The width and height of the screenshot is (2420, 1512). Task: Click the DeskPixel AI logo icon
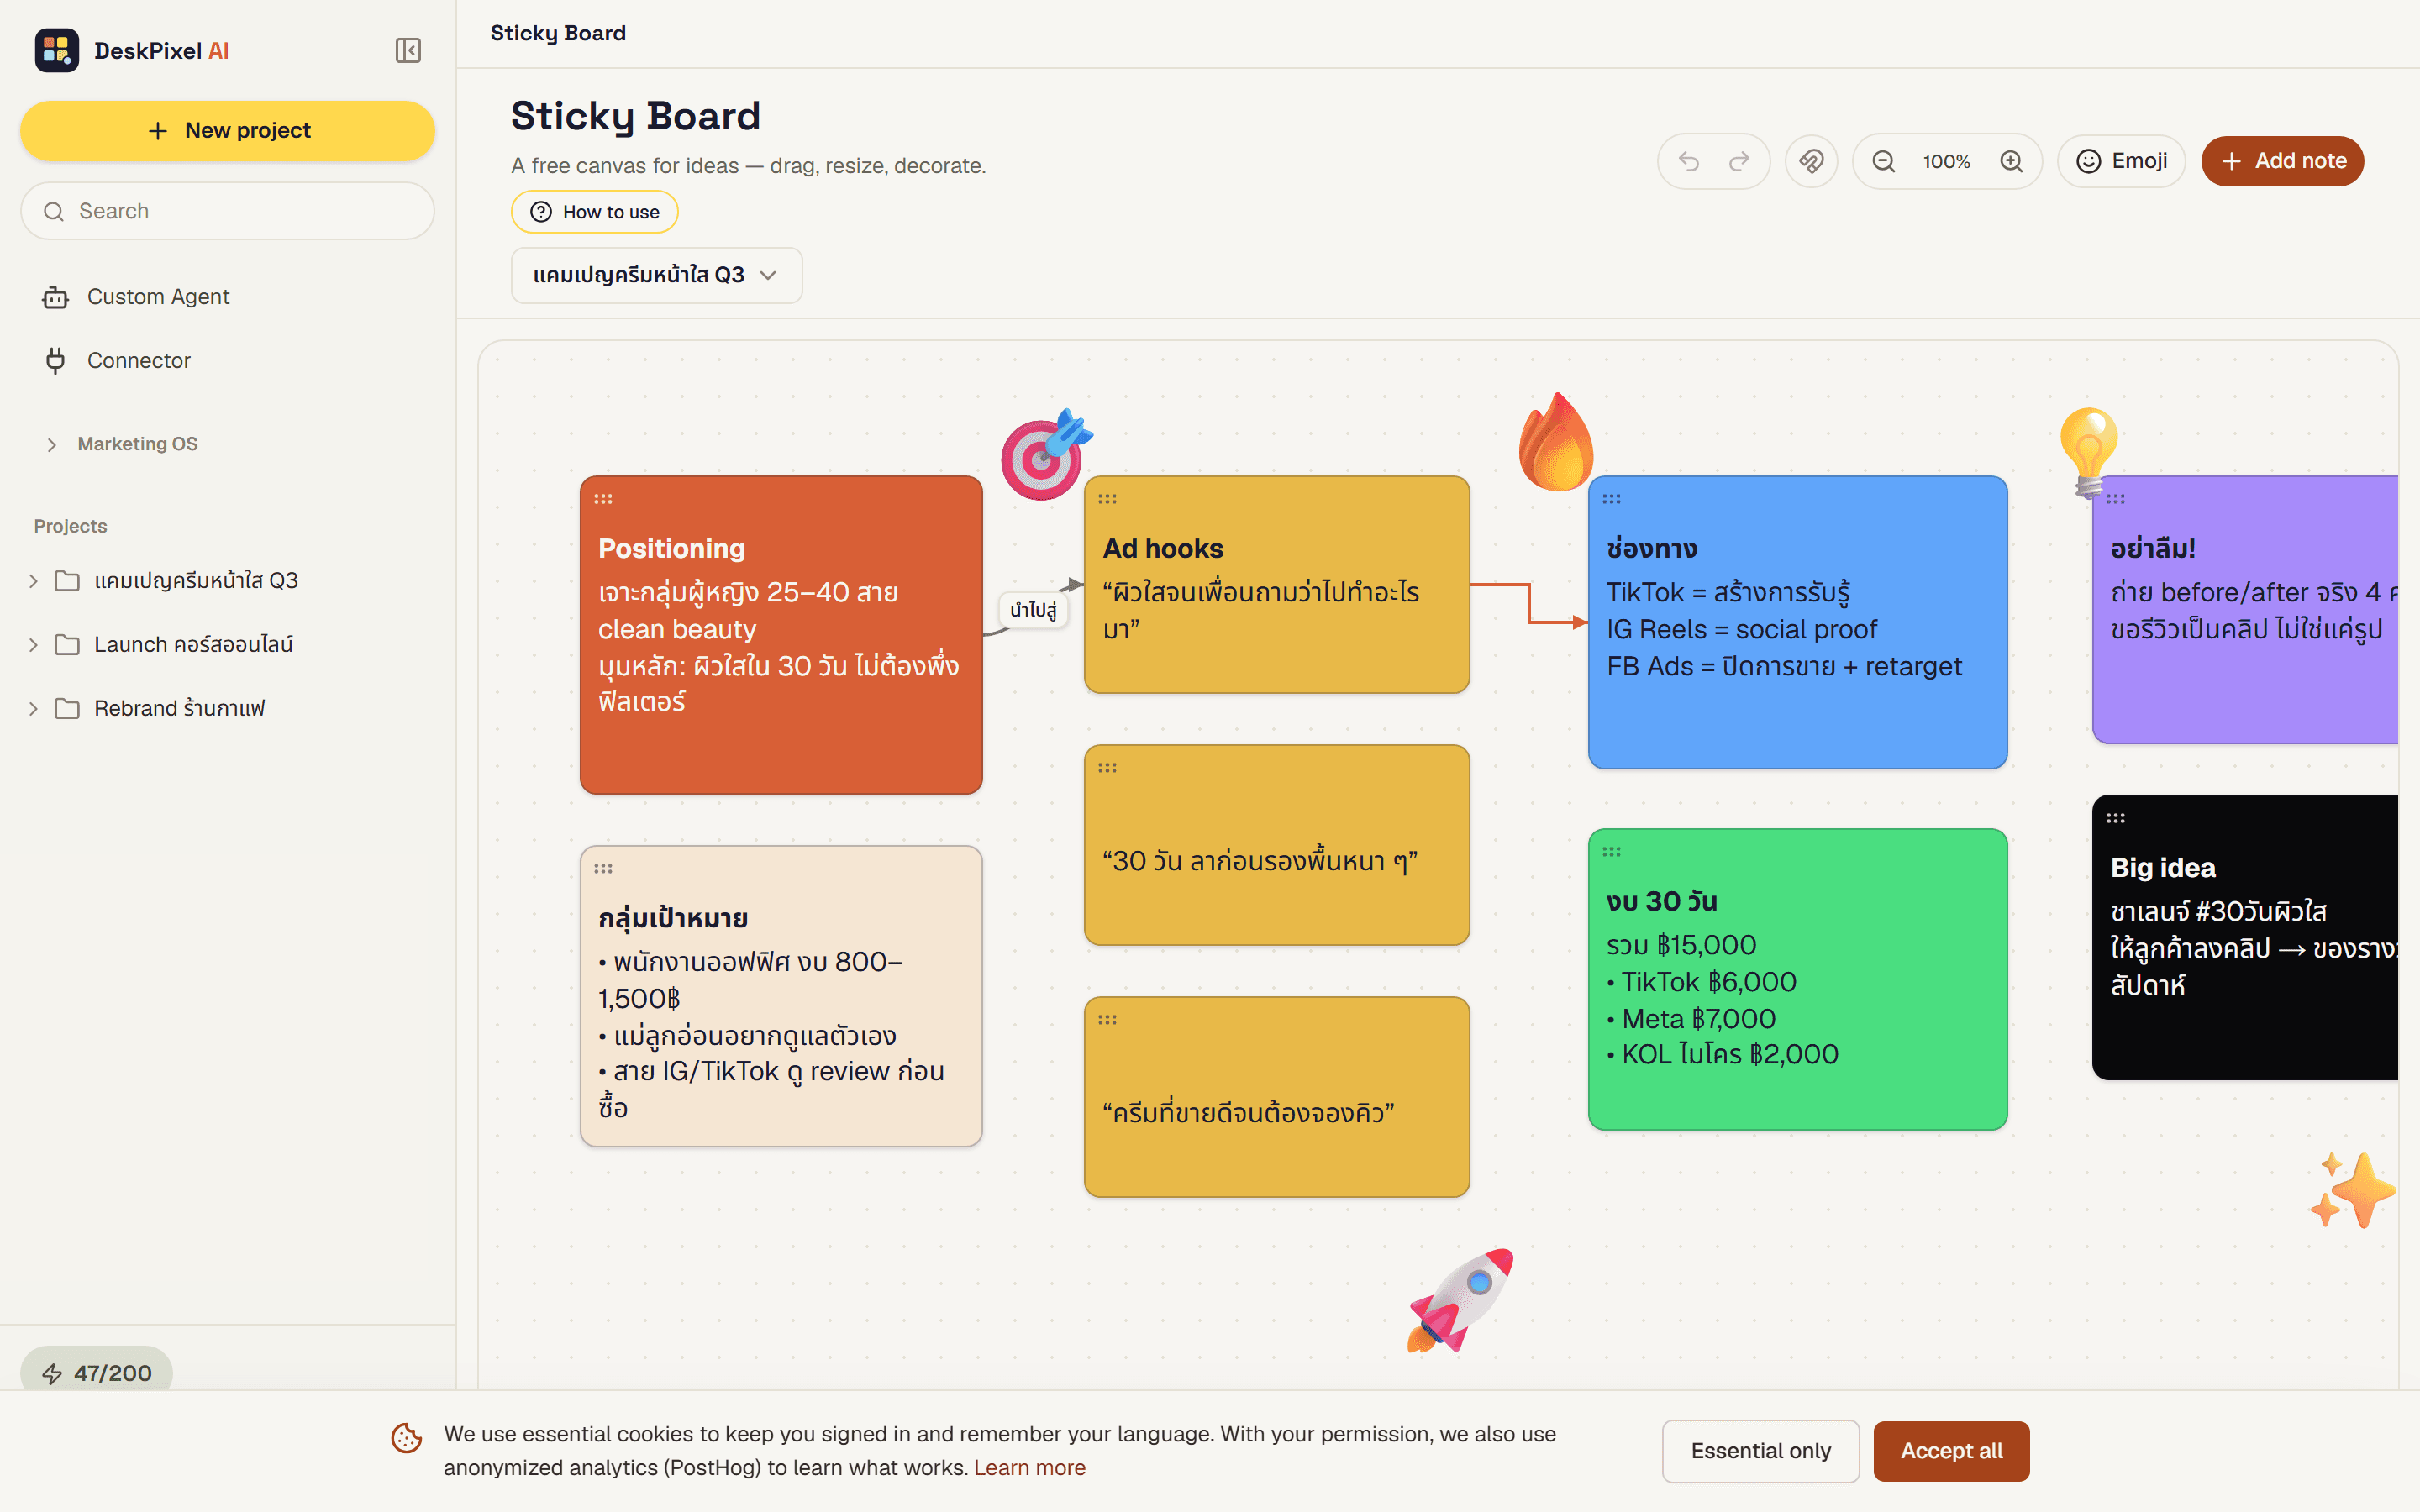tap(57, 50)
